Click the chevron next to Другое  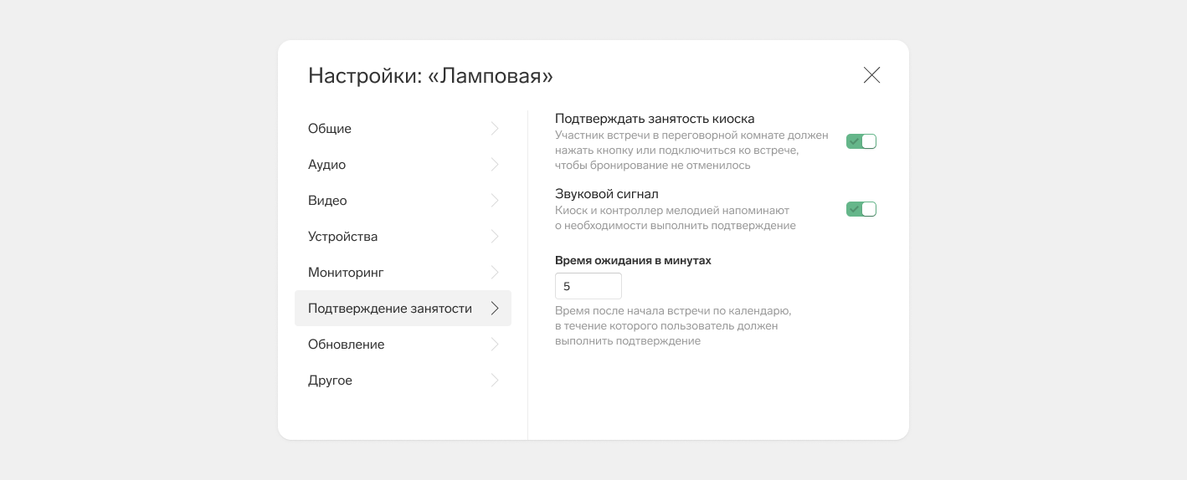coord(495,380)
